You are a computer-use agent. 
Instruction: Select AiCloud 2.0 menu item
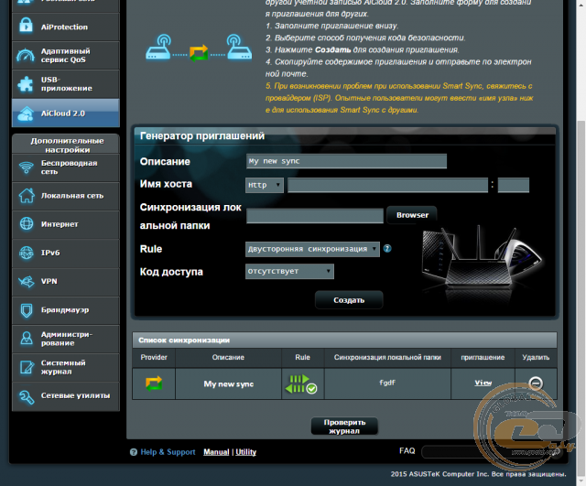(66, 113)
